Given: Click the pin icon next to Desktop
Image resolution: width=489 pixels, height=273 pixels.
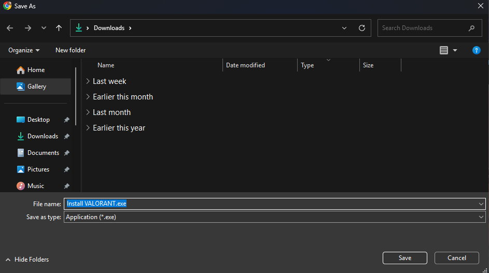Looking at the screenshot, I should (x=66, y=120).
